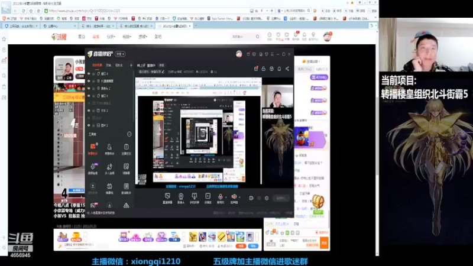Click the streamer avatar thumbnail on Douyu page
473x266 pixels.
click(x=64, y=69)
